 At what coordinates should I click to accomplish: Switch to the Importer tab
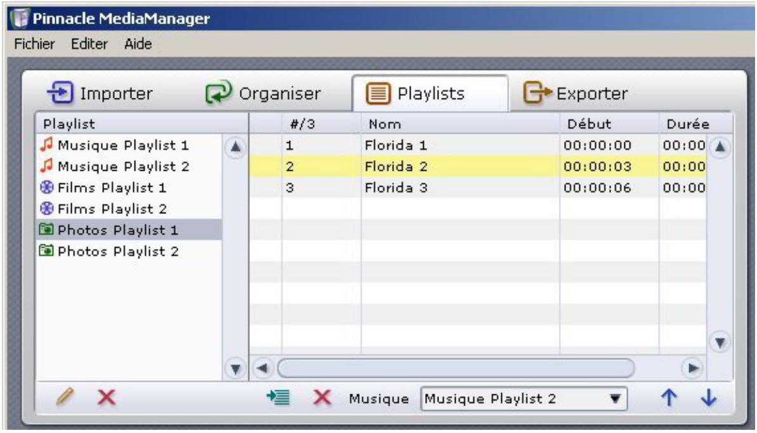pos(100,93)
